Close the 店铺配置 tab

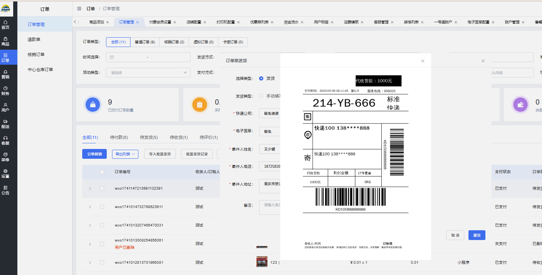(205, 22)
